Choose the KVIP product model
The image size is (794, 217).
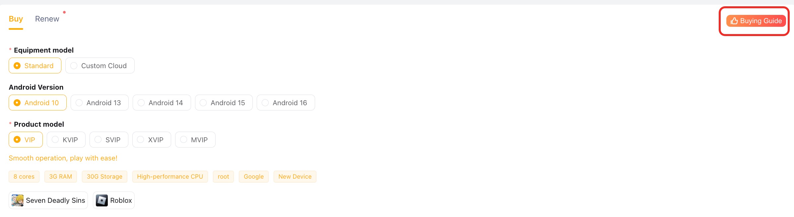coord(66,140)
